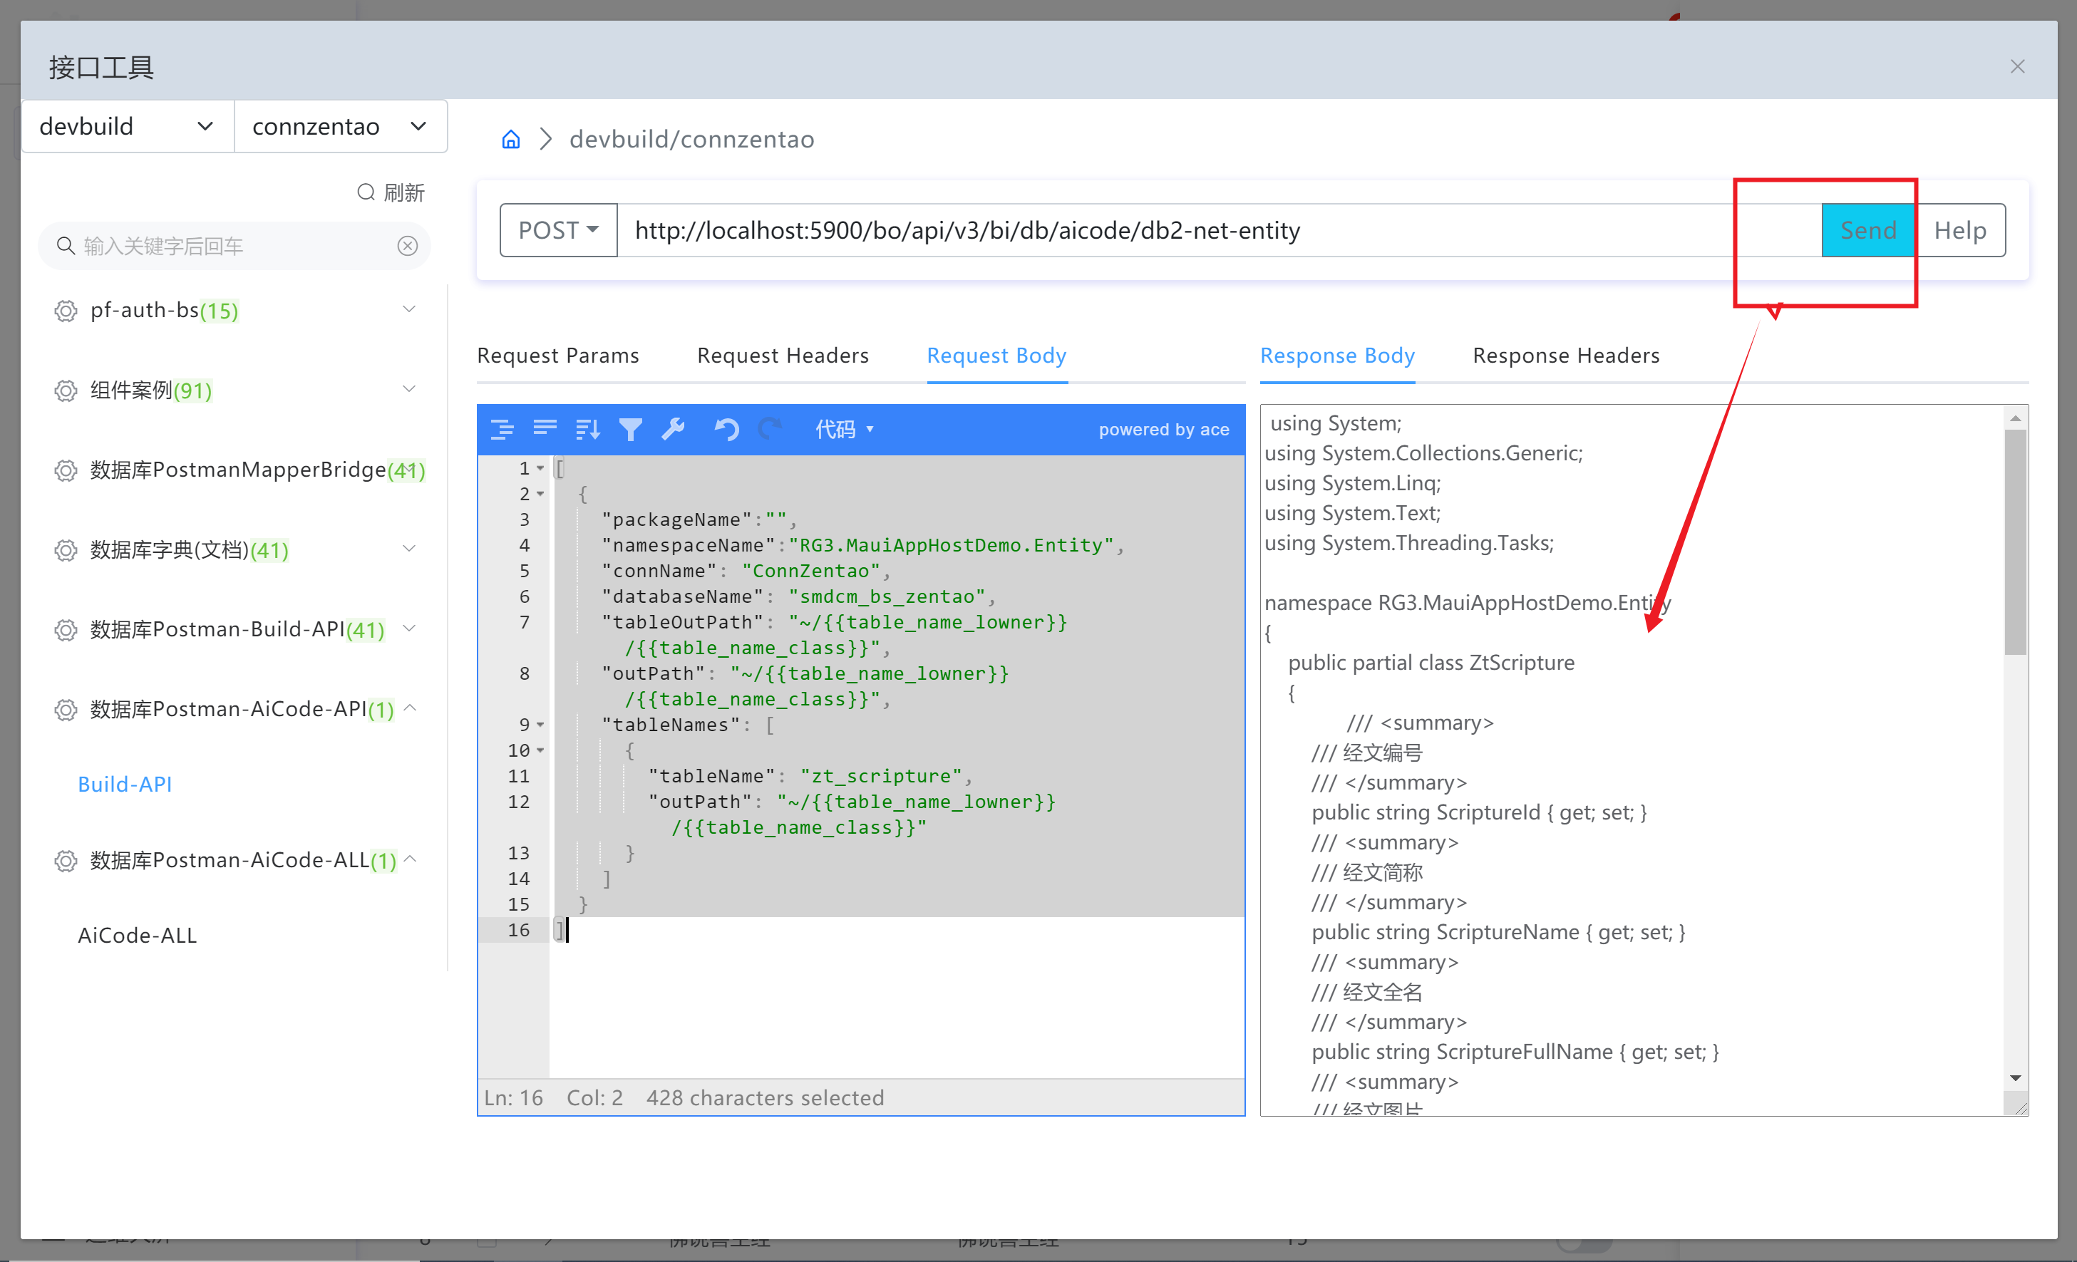
Task: Clear the keyword search field with the X icon
Action: tap(408, 245)
